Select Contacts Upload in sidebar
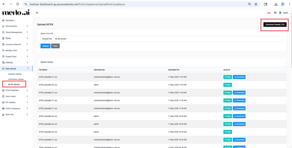Screen dimensions: 292x148 [15, 74]
